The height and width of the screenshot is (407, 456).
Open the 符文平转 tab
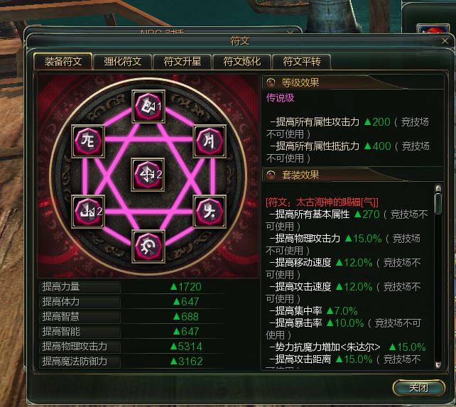(302, 61)
